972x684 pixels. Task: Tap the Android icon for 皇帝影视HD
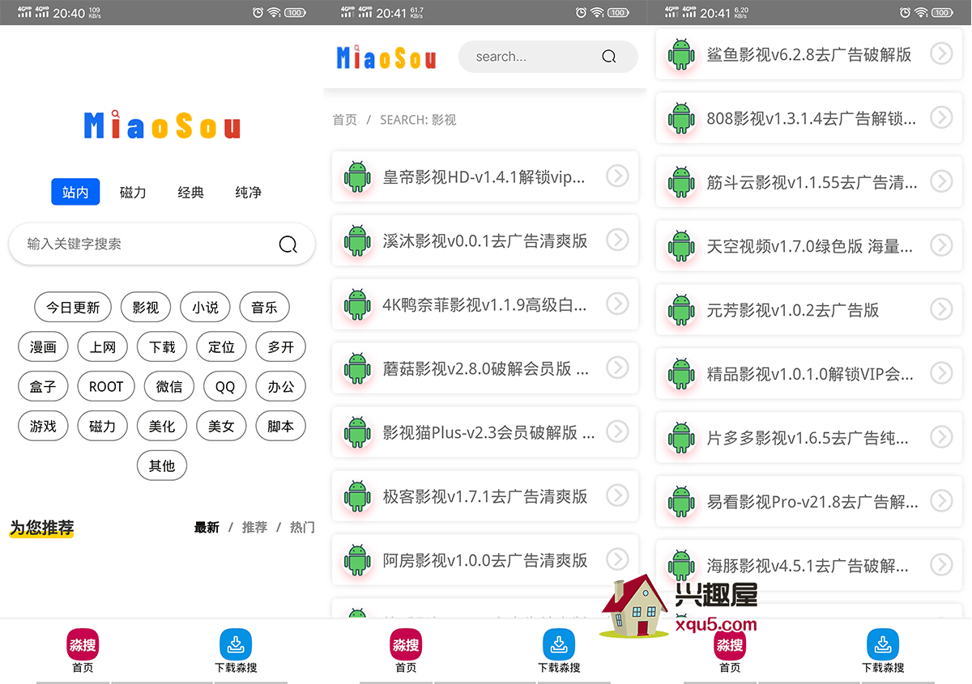(357, 176)
